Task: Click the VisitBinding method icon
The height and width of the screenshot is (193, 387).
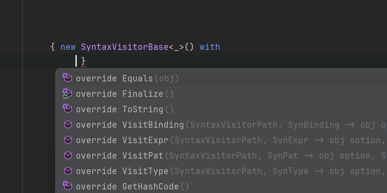Action: pos(68,124)
